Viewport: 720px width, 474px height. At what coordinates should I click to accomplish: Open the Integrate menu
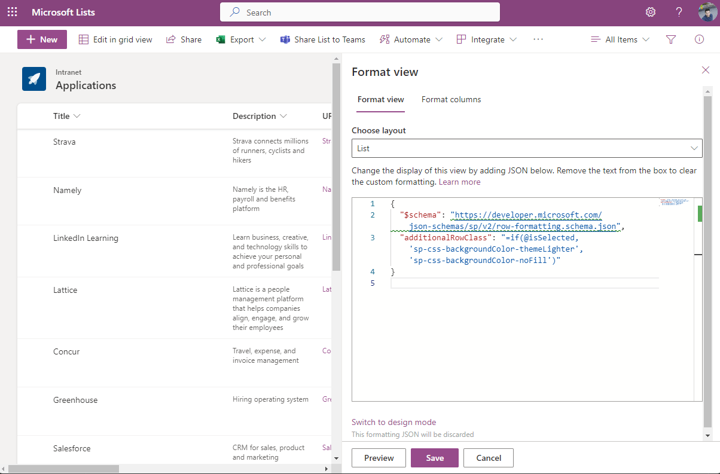pyautogui.click(x=486, y=39)
